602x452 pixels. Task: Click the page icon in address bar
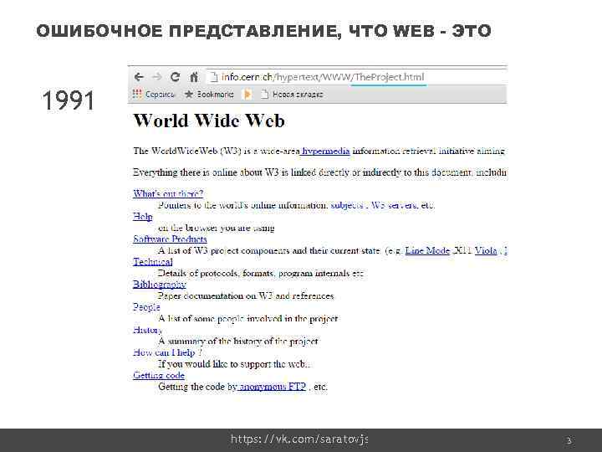click(x=213, y=77)
